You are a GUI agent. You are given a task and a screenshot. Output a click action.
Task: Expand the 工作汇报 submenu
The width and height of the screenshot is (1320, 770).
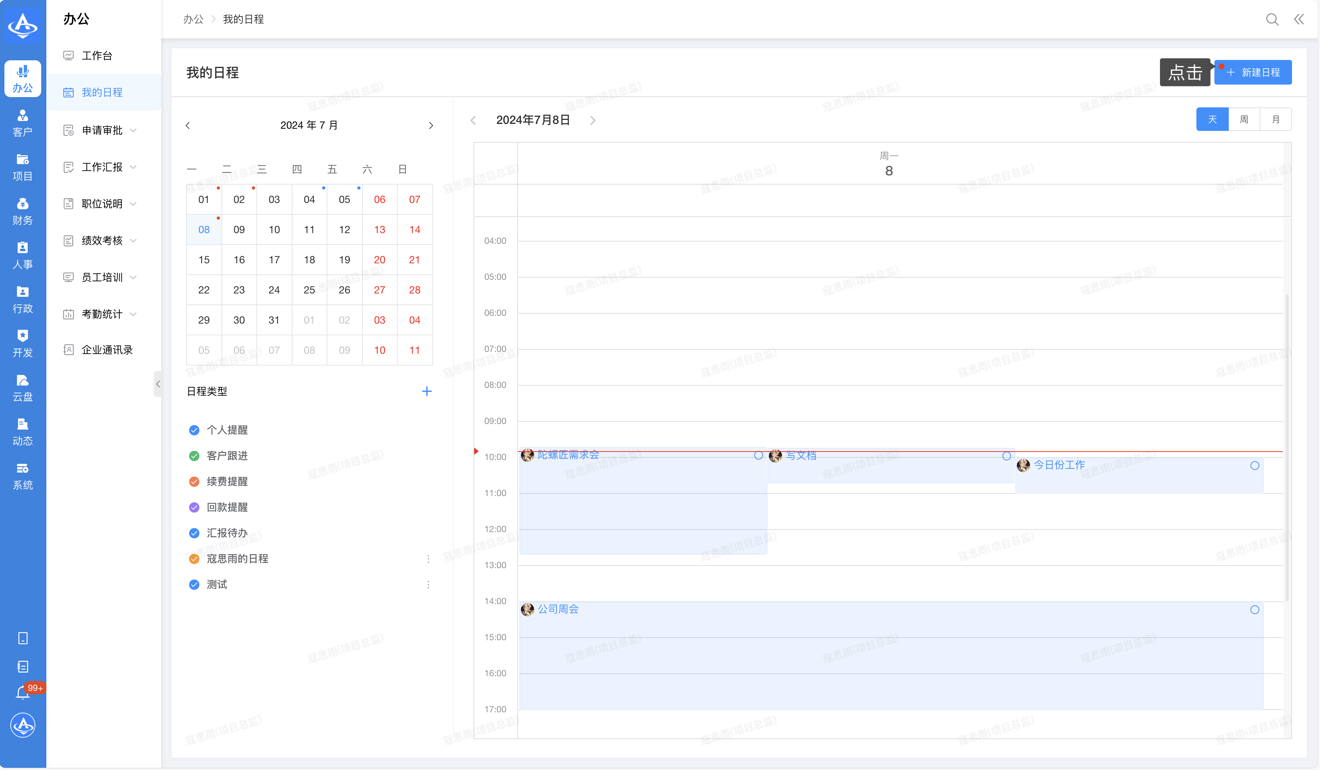coord(102,167)
